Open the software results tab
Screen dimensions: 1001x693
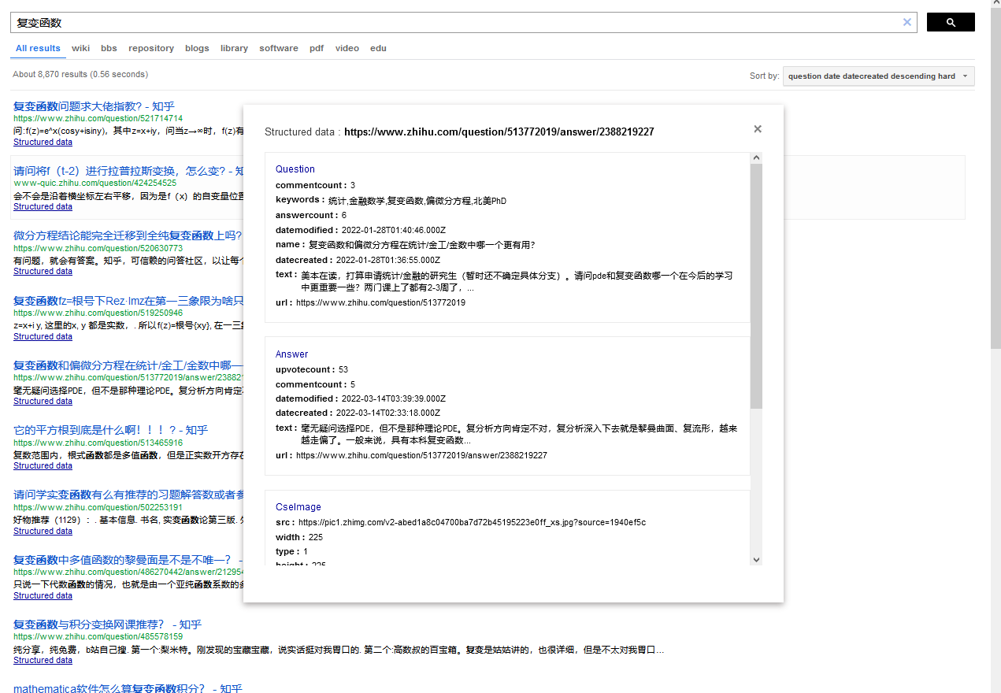point(279,48)
